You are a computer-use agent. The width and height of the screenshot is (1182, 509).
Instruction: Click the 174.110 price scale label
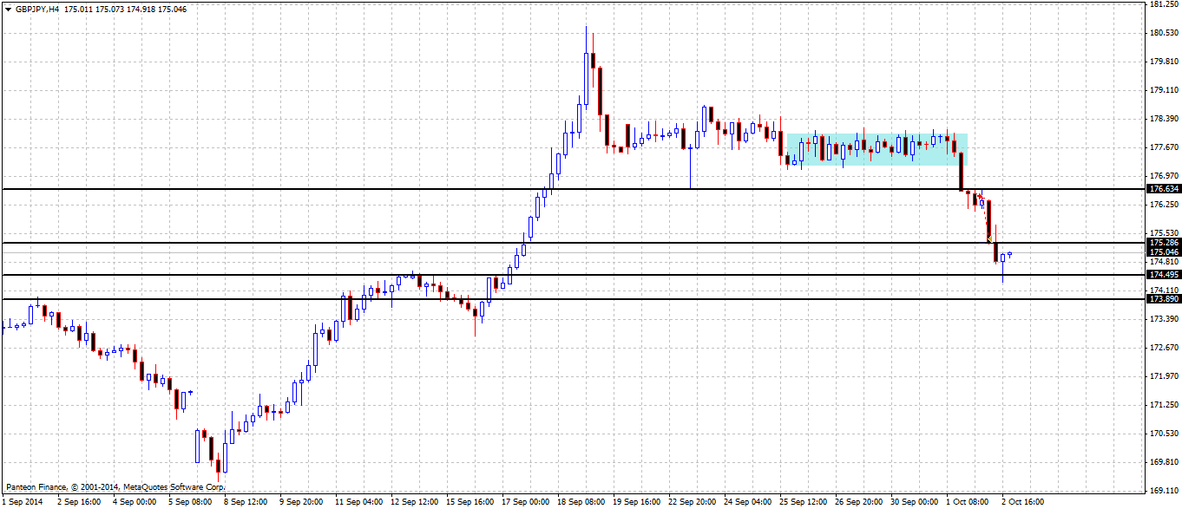click(x=1162, y=290)
